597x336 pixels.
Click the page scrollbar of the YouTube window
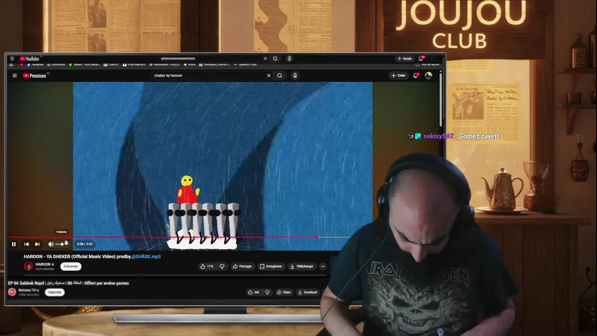coord(440,100)
